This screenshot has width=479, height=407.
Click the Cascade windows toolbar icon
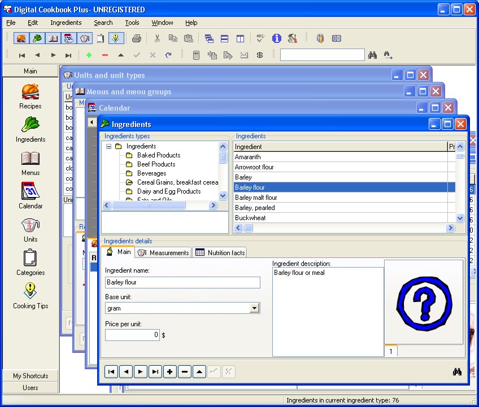(x=209, y=38)
